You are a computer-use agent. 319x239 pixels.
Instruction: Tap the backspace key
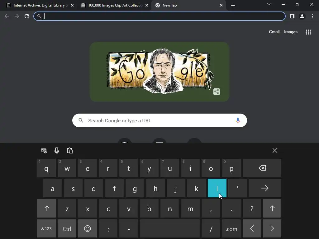pos(262,168)
